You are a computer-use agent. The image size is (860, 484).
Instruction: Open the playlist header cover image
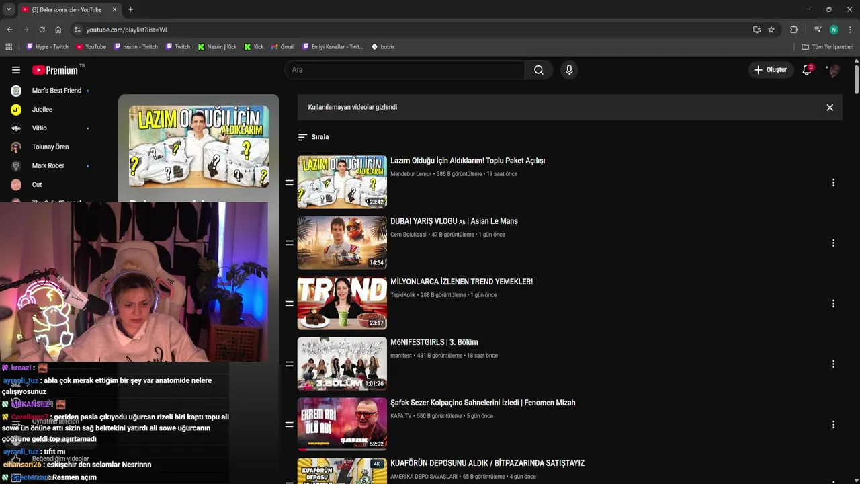(199, 147)
